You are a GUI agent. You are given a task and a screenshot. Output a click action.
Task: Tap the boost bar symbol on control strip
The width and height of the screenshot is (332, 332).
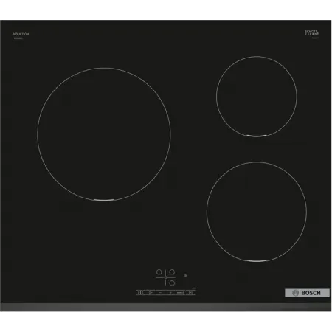180,293
